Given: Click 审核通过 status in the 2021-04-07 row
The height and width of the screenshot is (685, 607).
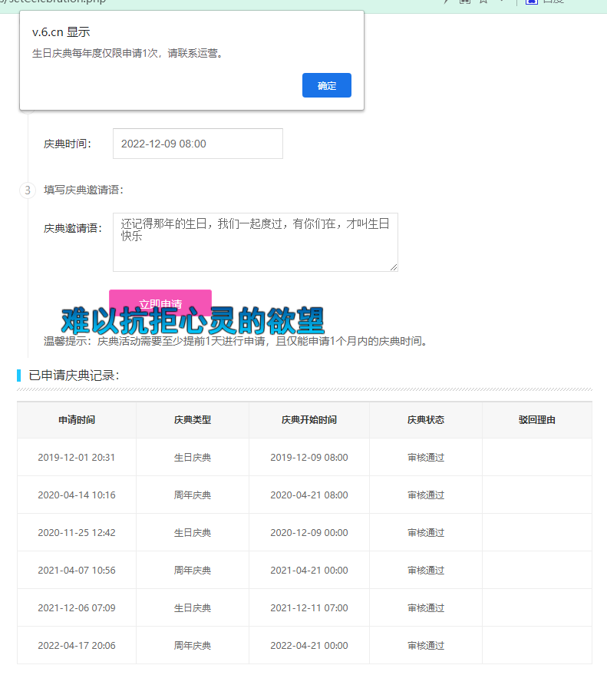Looking at the screenshot, I should pos(426,570).
